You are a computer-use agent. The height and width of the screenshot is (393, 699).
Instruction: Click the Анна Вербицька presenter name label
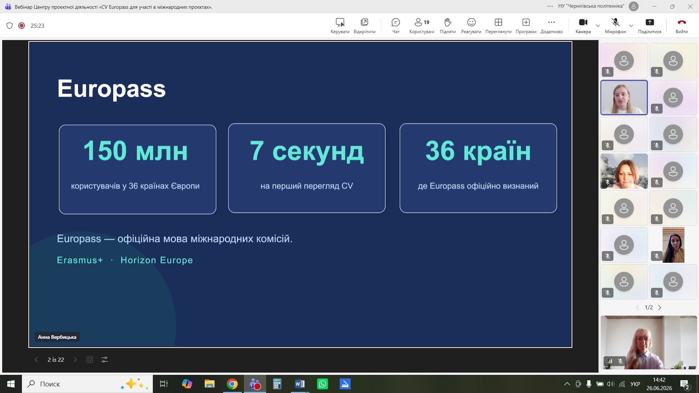57,337
